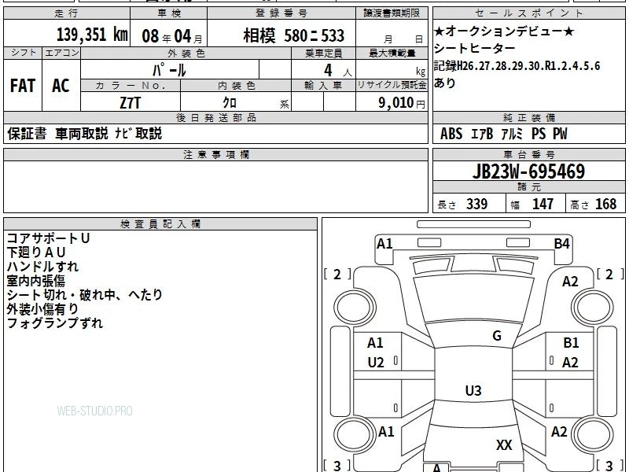Click the "A1" mark beside the B4 bumper mark
Screen dimensions: 629x472
[x=384, y=244]
